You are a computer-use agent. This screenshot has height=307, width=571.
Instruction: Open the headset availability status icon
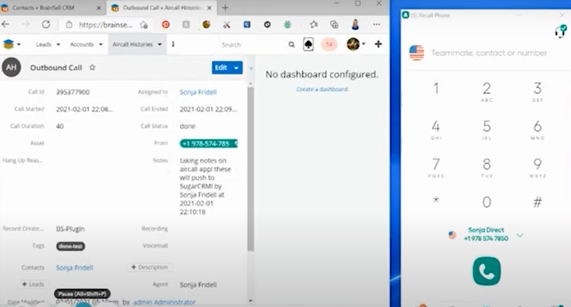[x=560, y=31]
